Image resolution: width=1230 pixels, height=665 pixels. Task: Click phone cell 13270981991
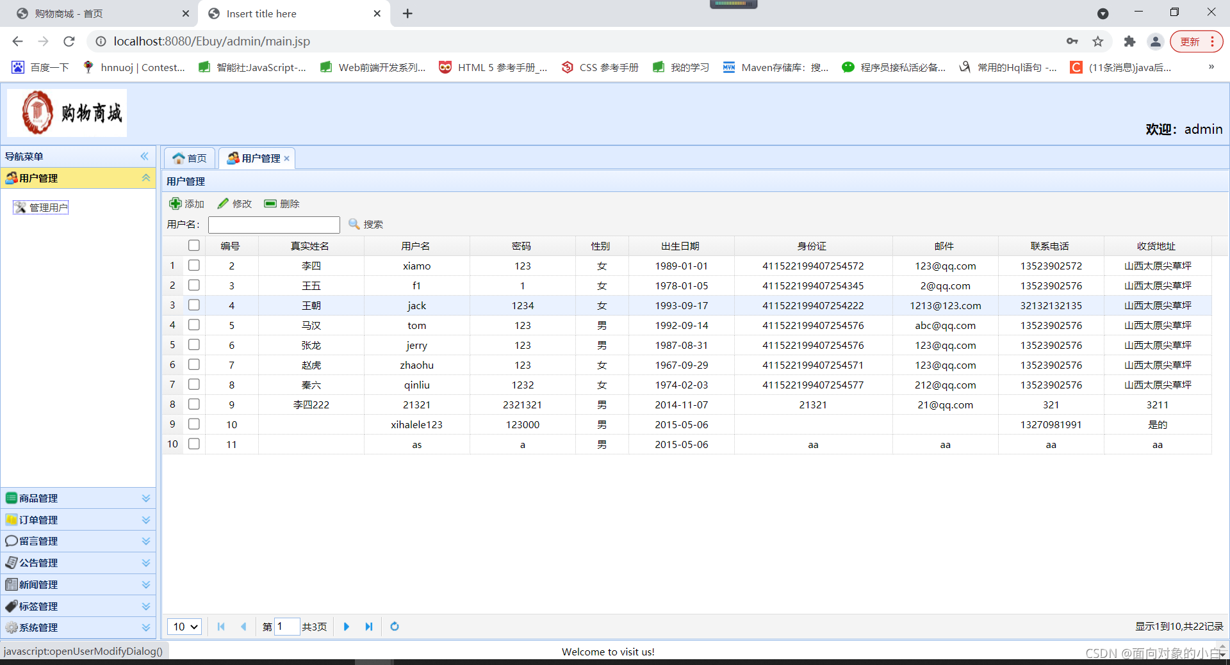[1051, 424]
